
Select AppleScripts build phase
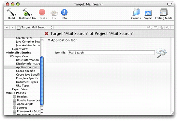click(25, 104)
